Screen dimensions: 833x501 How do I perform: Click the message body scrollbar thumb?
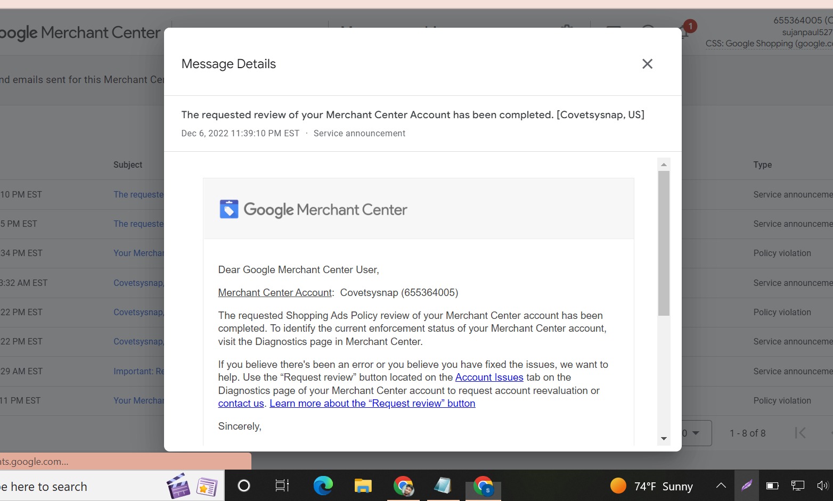(x=664, y=243)
